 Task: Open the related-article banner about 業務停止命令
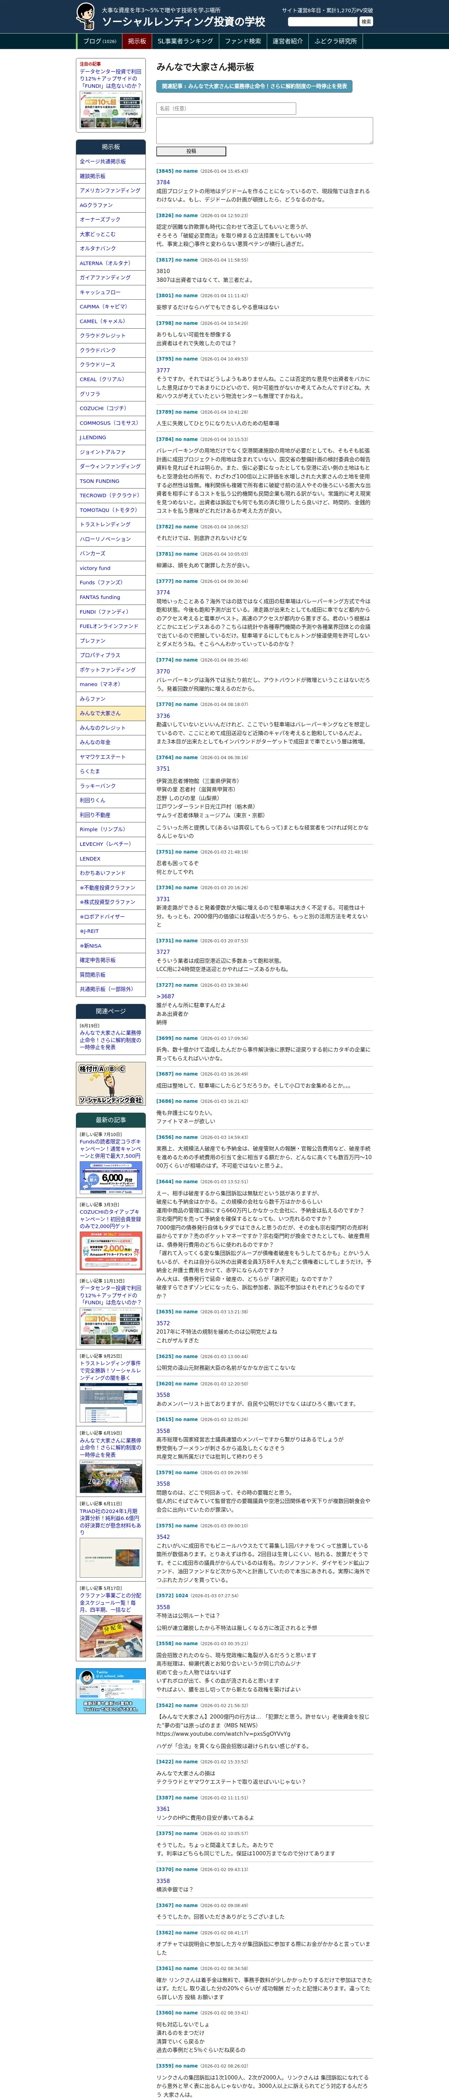[254, 86]
